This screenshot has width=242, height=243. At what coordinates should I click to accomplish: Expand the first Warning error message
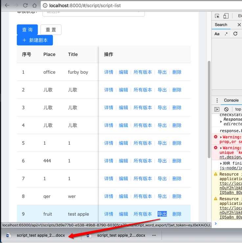221,137
